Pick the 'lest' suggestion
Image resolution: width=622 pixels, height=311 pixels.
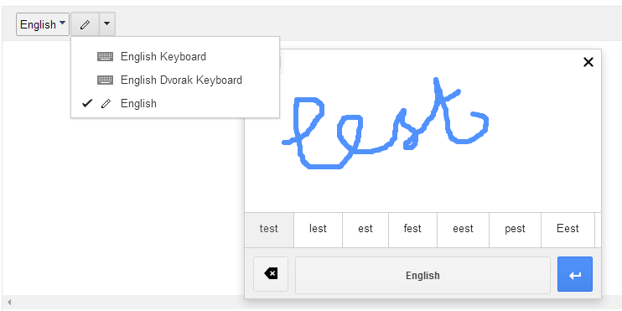[318, 229]
